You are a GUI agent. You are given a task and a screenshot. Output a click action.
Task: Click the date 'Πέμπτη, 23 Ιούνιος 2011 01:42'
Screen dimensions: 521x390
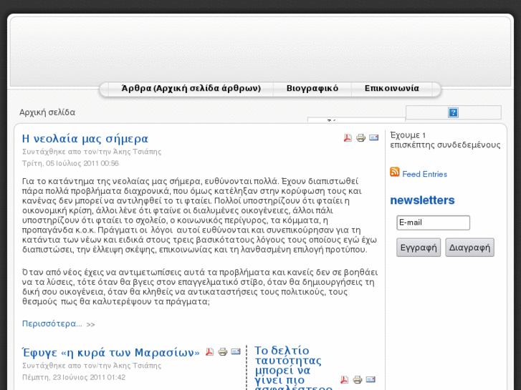click(74, 377)
